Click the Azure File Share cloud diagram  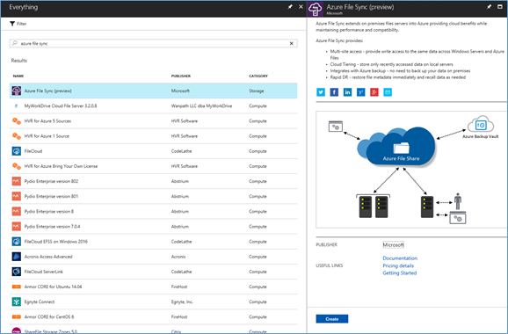click(x=397, y=147)
